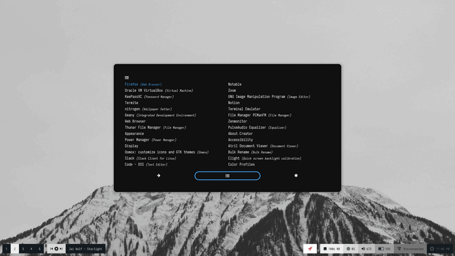Switch to workspace 1
455x256 pixels.
pos(6,249)
